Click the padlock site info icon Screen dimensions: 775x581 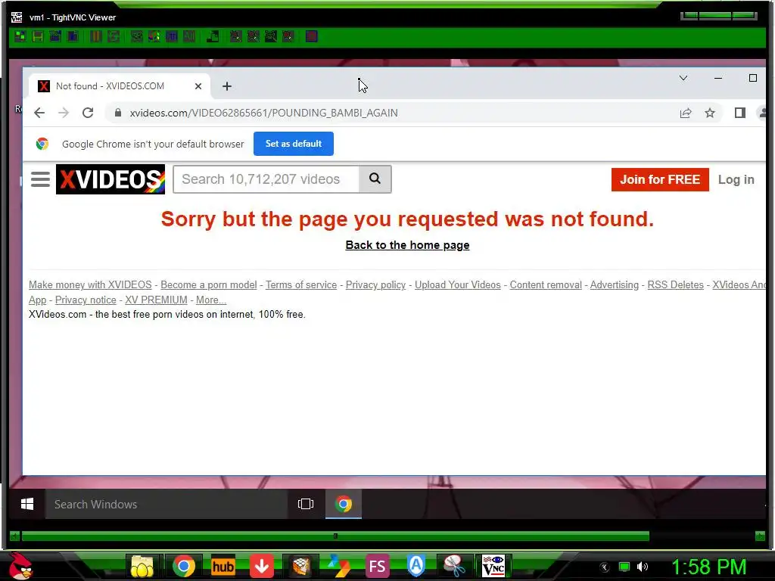click(118, 113)
